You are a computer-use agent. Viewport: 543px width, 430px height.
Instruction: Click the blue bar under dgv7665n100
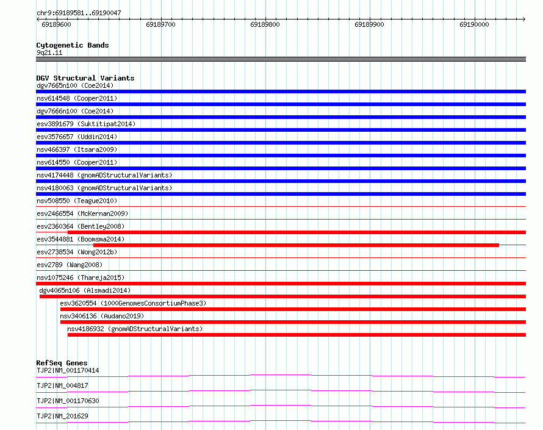click(x=281, y=91)
